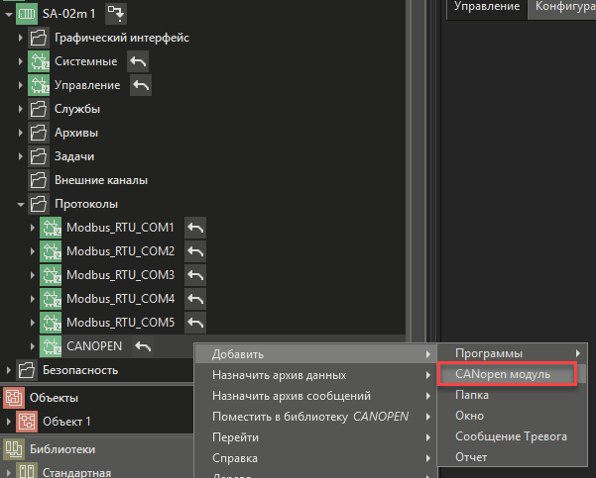
Task: Click the Архивы folder icon
Action: click(39, 133)
